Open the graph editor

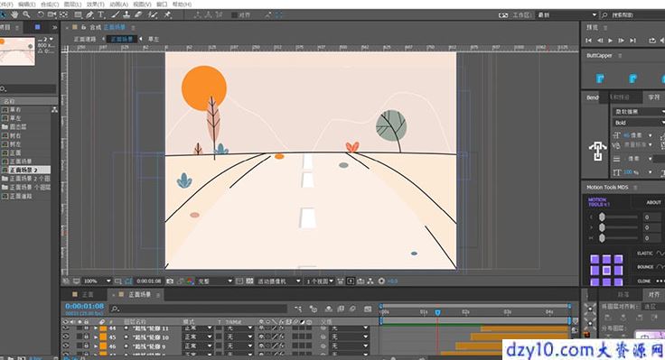click(x=368, y=309)
